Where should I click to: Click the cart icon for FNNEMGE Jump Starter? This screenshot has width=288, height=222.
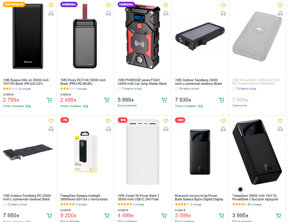pos(164,100)
